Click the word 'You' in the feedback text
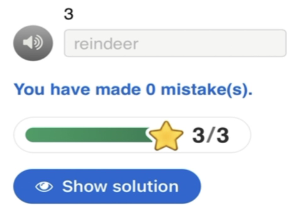Viewport: 296px width, 222px height. point(29,90)
